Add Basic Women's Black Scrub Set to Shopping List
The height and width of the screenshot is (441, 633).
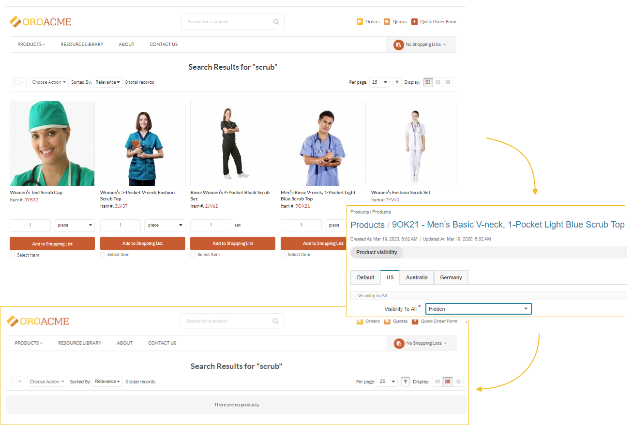click(233, 243)
